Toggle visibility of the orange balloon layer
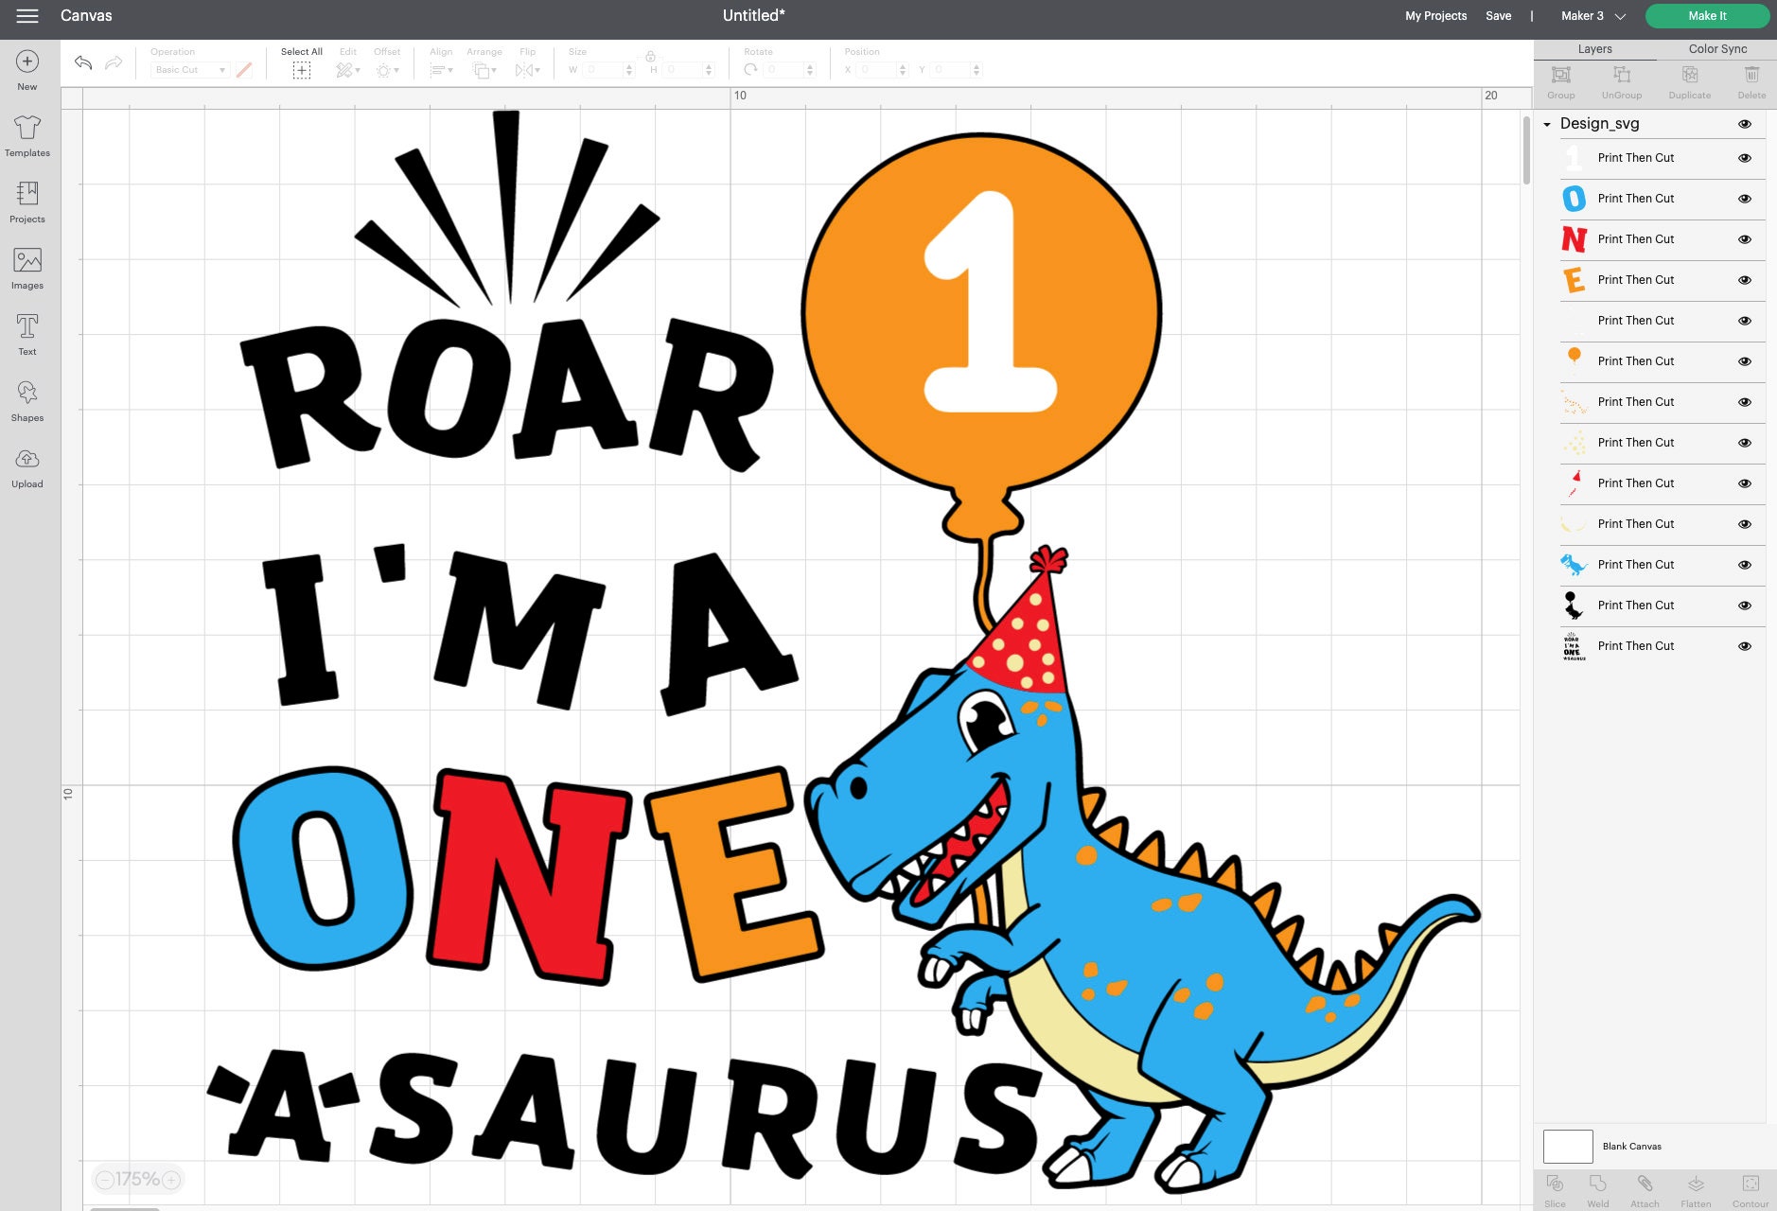Viewport: 1777px width, 1211px height. [1744, 361]
